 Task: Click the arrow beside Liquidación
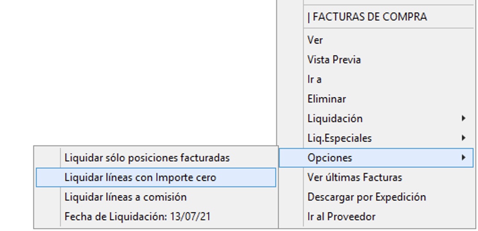click(x=464, y=119)
